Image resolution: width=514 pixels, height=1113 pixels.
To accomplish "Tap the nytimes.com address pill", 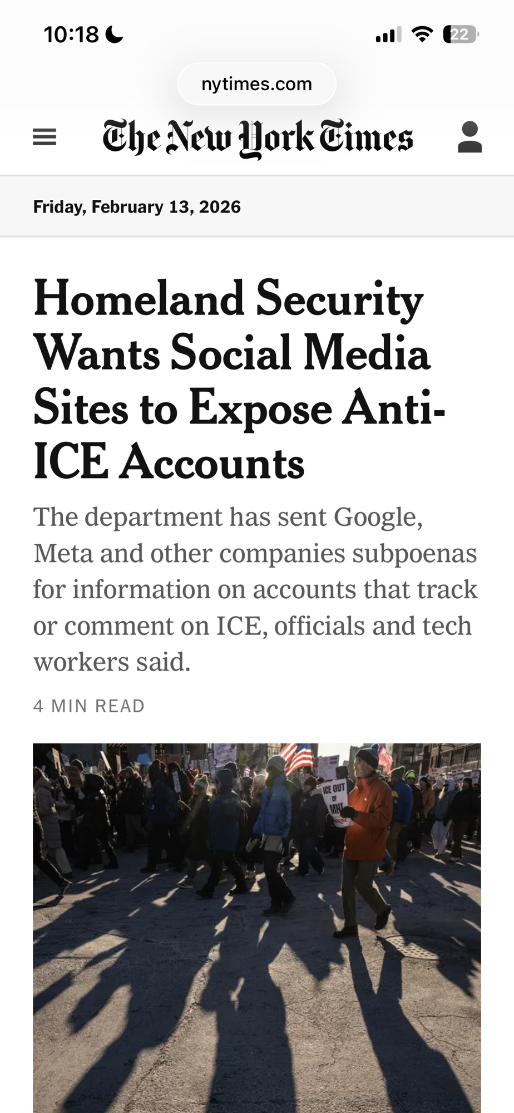I will [x=256, y=84].
